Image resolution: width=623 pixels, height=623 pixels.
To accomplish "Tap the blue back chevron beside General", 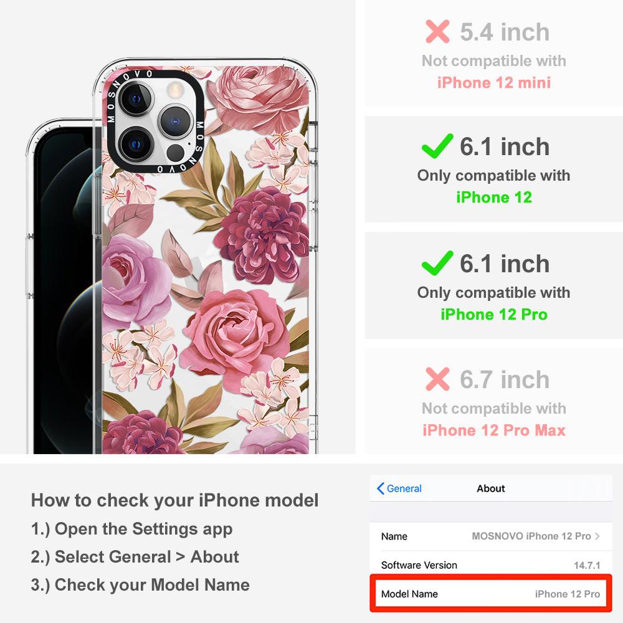I will point(380,488).
